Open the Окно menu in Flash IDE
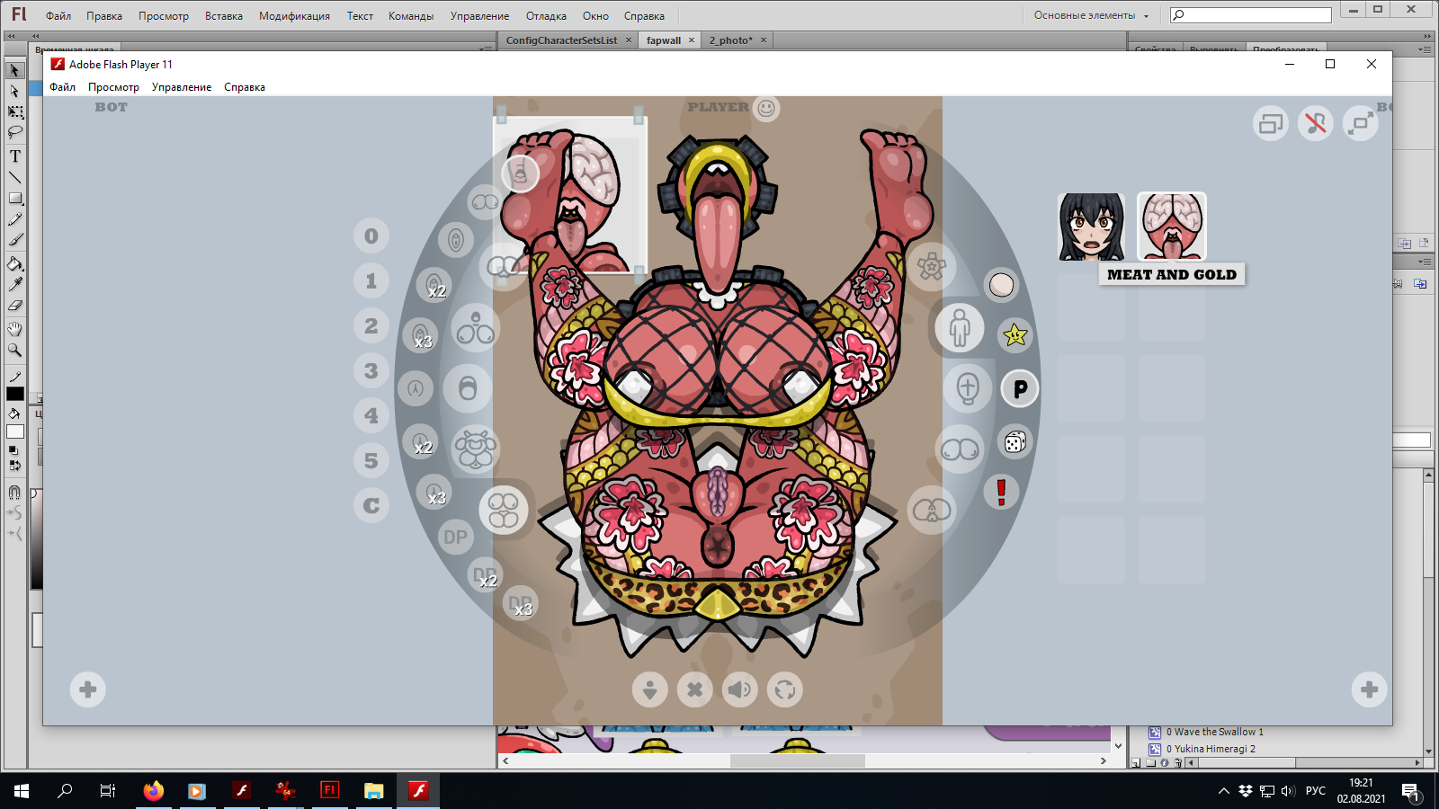Screen dimensions: 1439x809 tap(595, 16)
